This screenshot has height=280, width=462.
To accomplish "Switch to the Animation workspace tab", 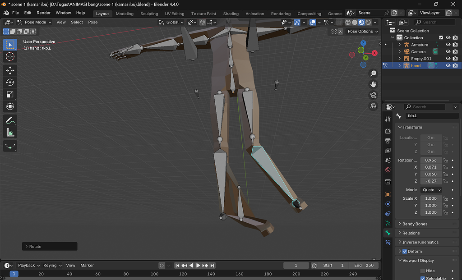I will tap(255, 14).
